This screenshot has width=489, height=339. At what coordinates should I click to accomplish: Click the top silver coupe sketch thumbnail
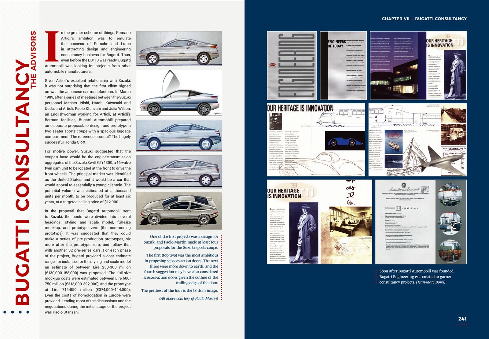pos(179,49)
